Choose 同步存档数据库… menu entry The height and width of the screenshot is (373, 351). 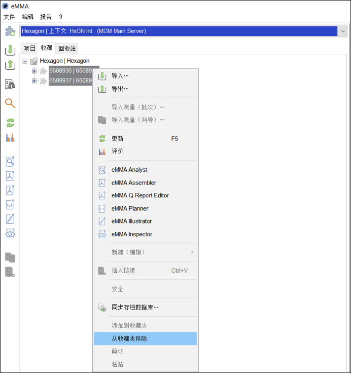[145, 307]
